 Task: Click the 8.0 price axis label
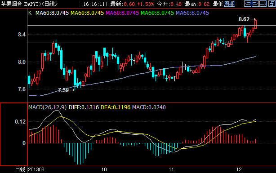[x=22, y=62]
